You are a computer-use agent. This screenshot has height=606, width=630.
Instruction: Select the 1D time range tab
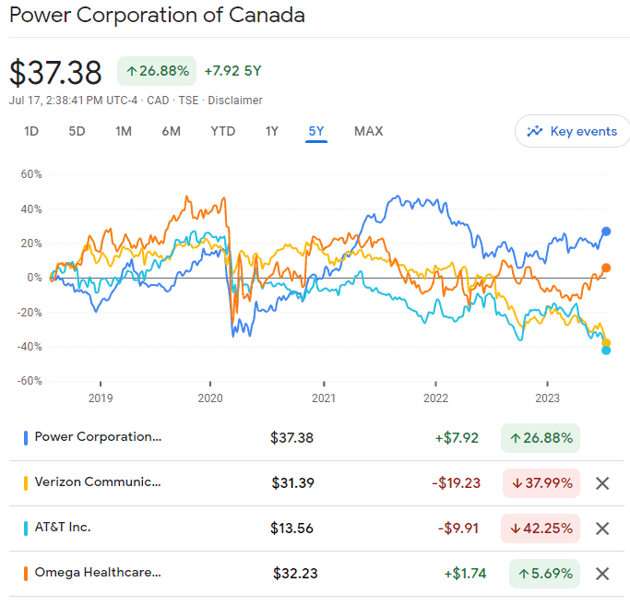31,131
